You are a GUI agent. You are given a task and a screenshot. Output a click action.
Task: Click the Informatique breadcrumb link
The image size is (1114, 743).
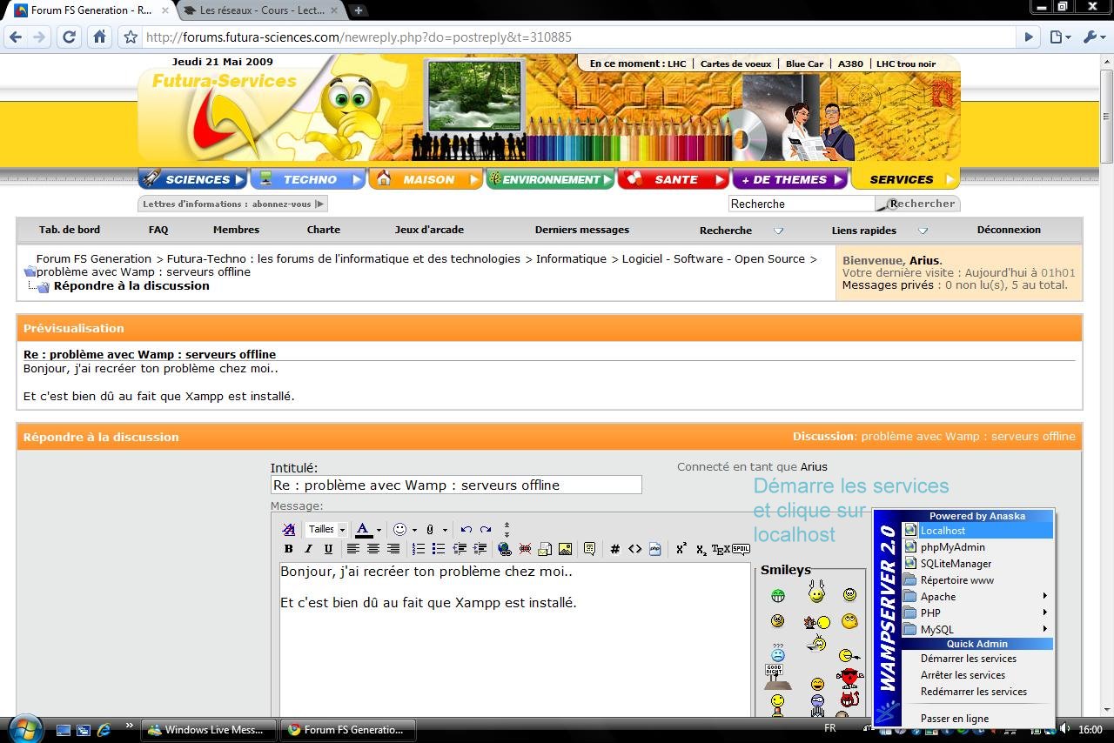571,259
